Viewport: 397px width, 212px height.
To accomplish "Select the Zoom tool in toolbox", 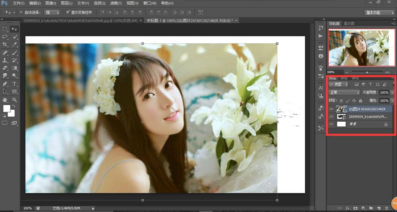I will tap(14, 99).
